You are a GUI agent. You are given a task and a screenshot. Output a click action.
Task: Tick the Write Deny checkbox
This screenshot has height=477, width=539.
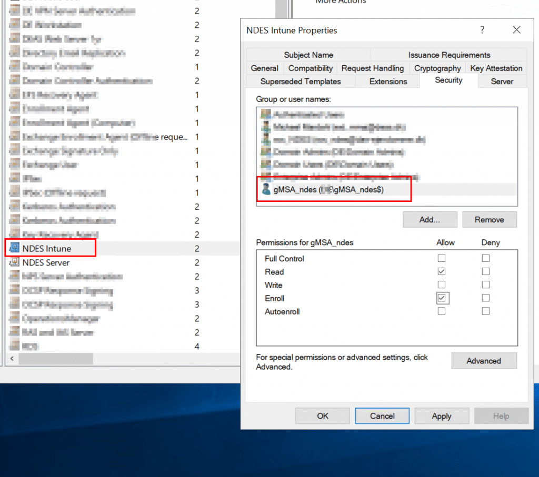(x=485, y=285)
